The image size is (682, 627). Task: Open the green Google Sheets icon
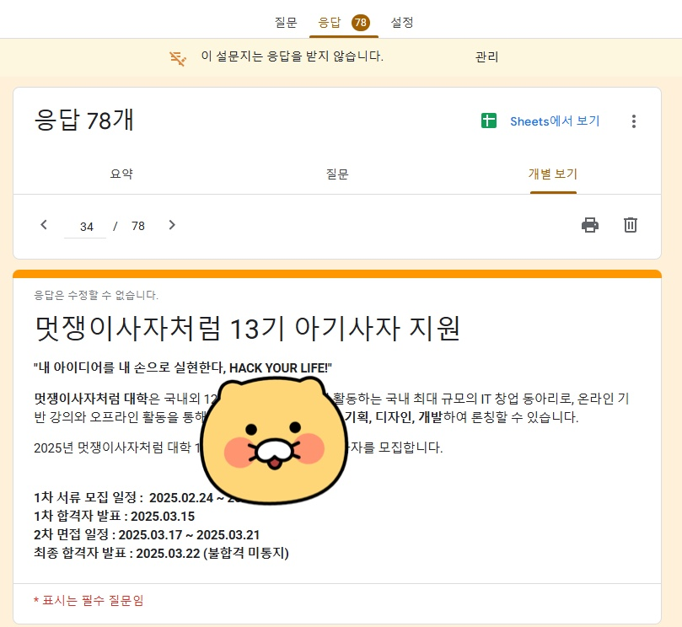489,121
